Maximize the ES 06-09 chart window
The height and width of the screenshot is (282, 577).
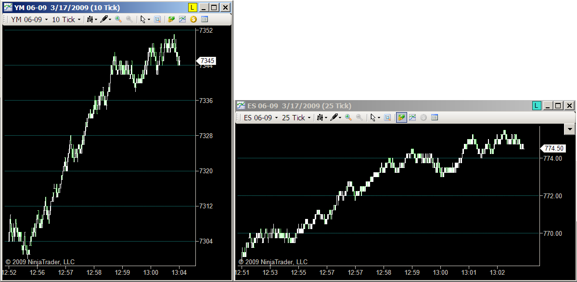(558, 106)
